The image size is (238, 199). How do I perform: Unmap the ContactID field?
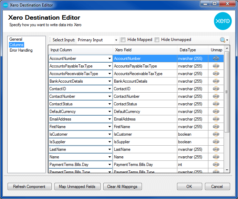tap(216, 89)
